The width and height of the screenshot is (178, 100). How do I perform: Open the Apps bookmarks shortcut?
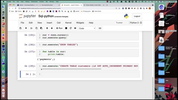[x=11, y=11]
